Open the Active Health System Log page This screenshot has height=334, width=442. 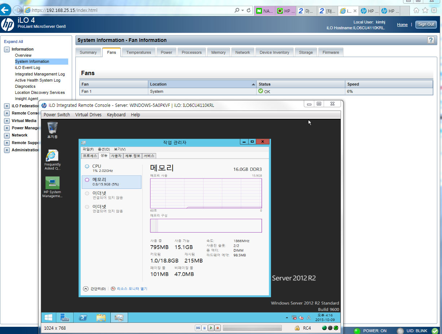tap(38, 80)
